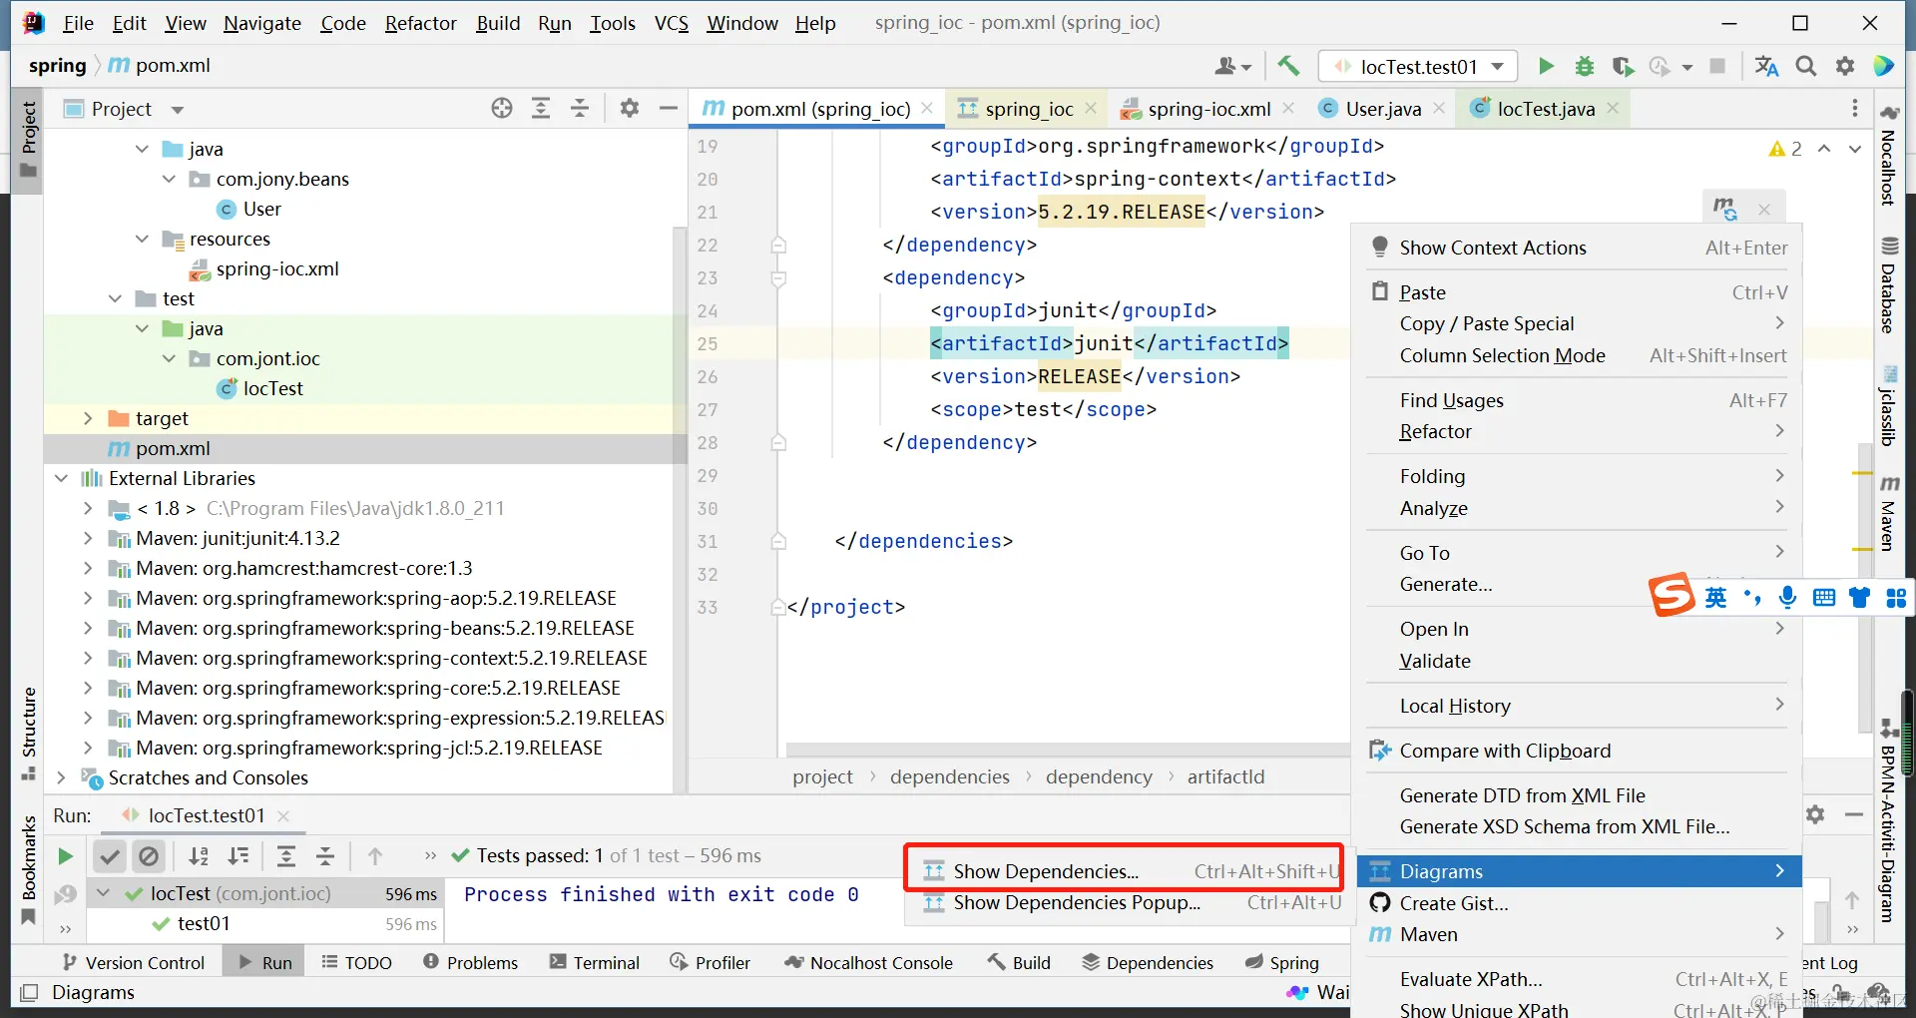Select test01 result in Run panel
The height and width of the screenshot is (1018, 1916).
[204, 924]
